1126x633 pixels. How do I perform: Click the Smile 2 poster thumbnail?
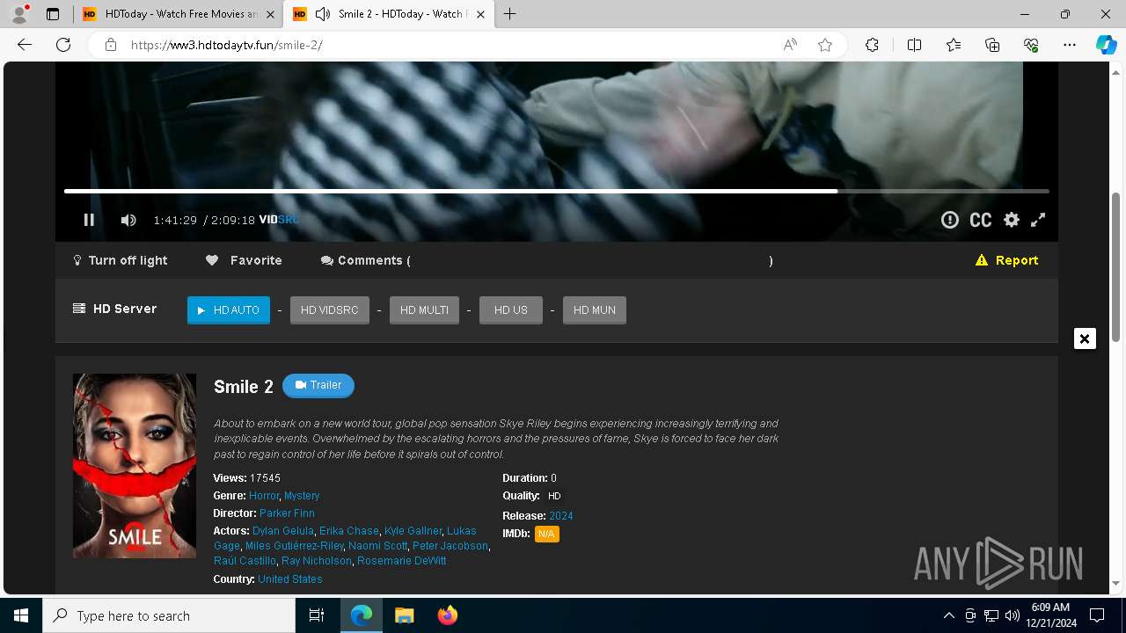click(x=135, y=466)
